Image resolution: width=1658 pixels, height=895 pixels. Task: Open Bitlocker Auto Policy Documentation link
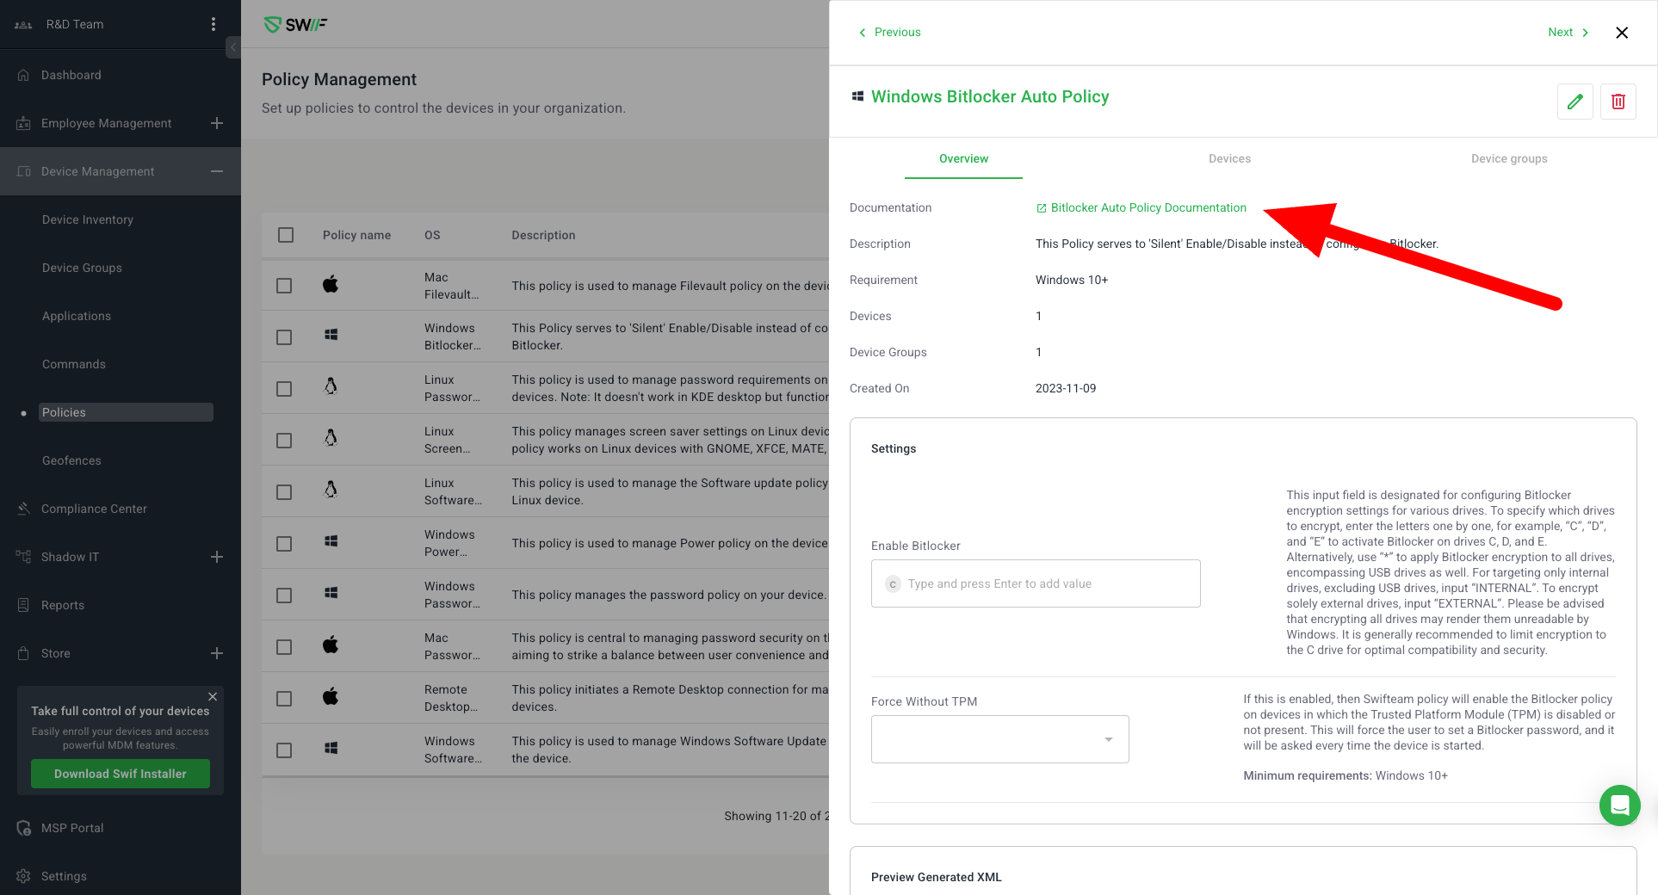[1148, 207]
